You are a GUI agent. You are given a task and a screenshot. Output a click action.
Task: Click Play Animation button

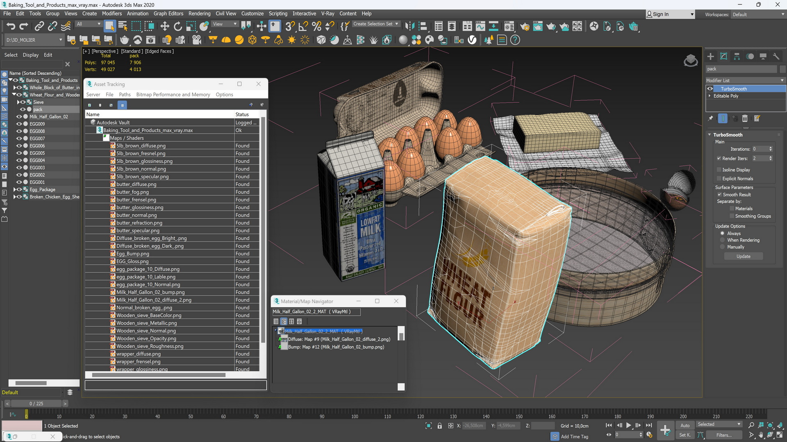coord(628,425)
